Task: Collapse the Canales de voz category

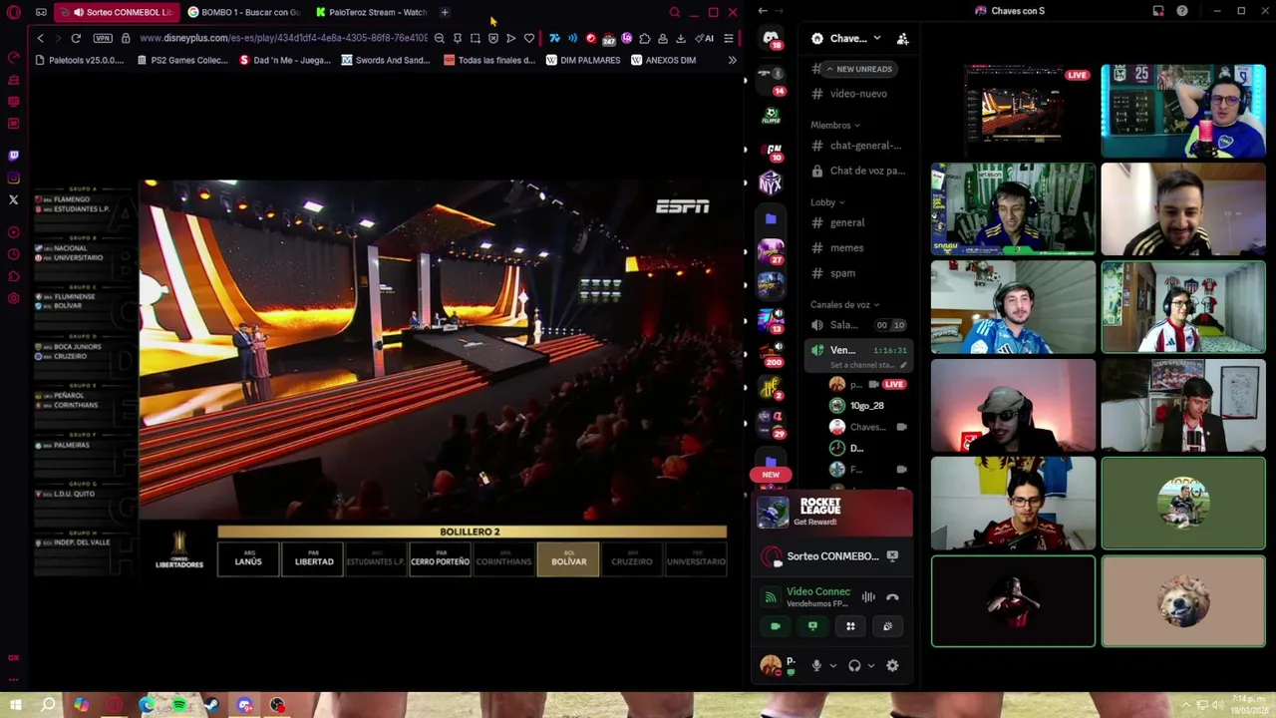Action: coord(844,304)
